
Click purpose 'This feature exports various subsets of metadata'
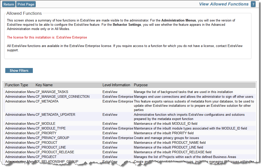point(194,105)
